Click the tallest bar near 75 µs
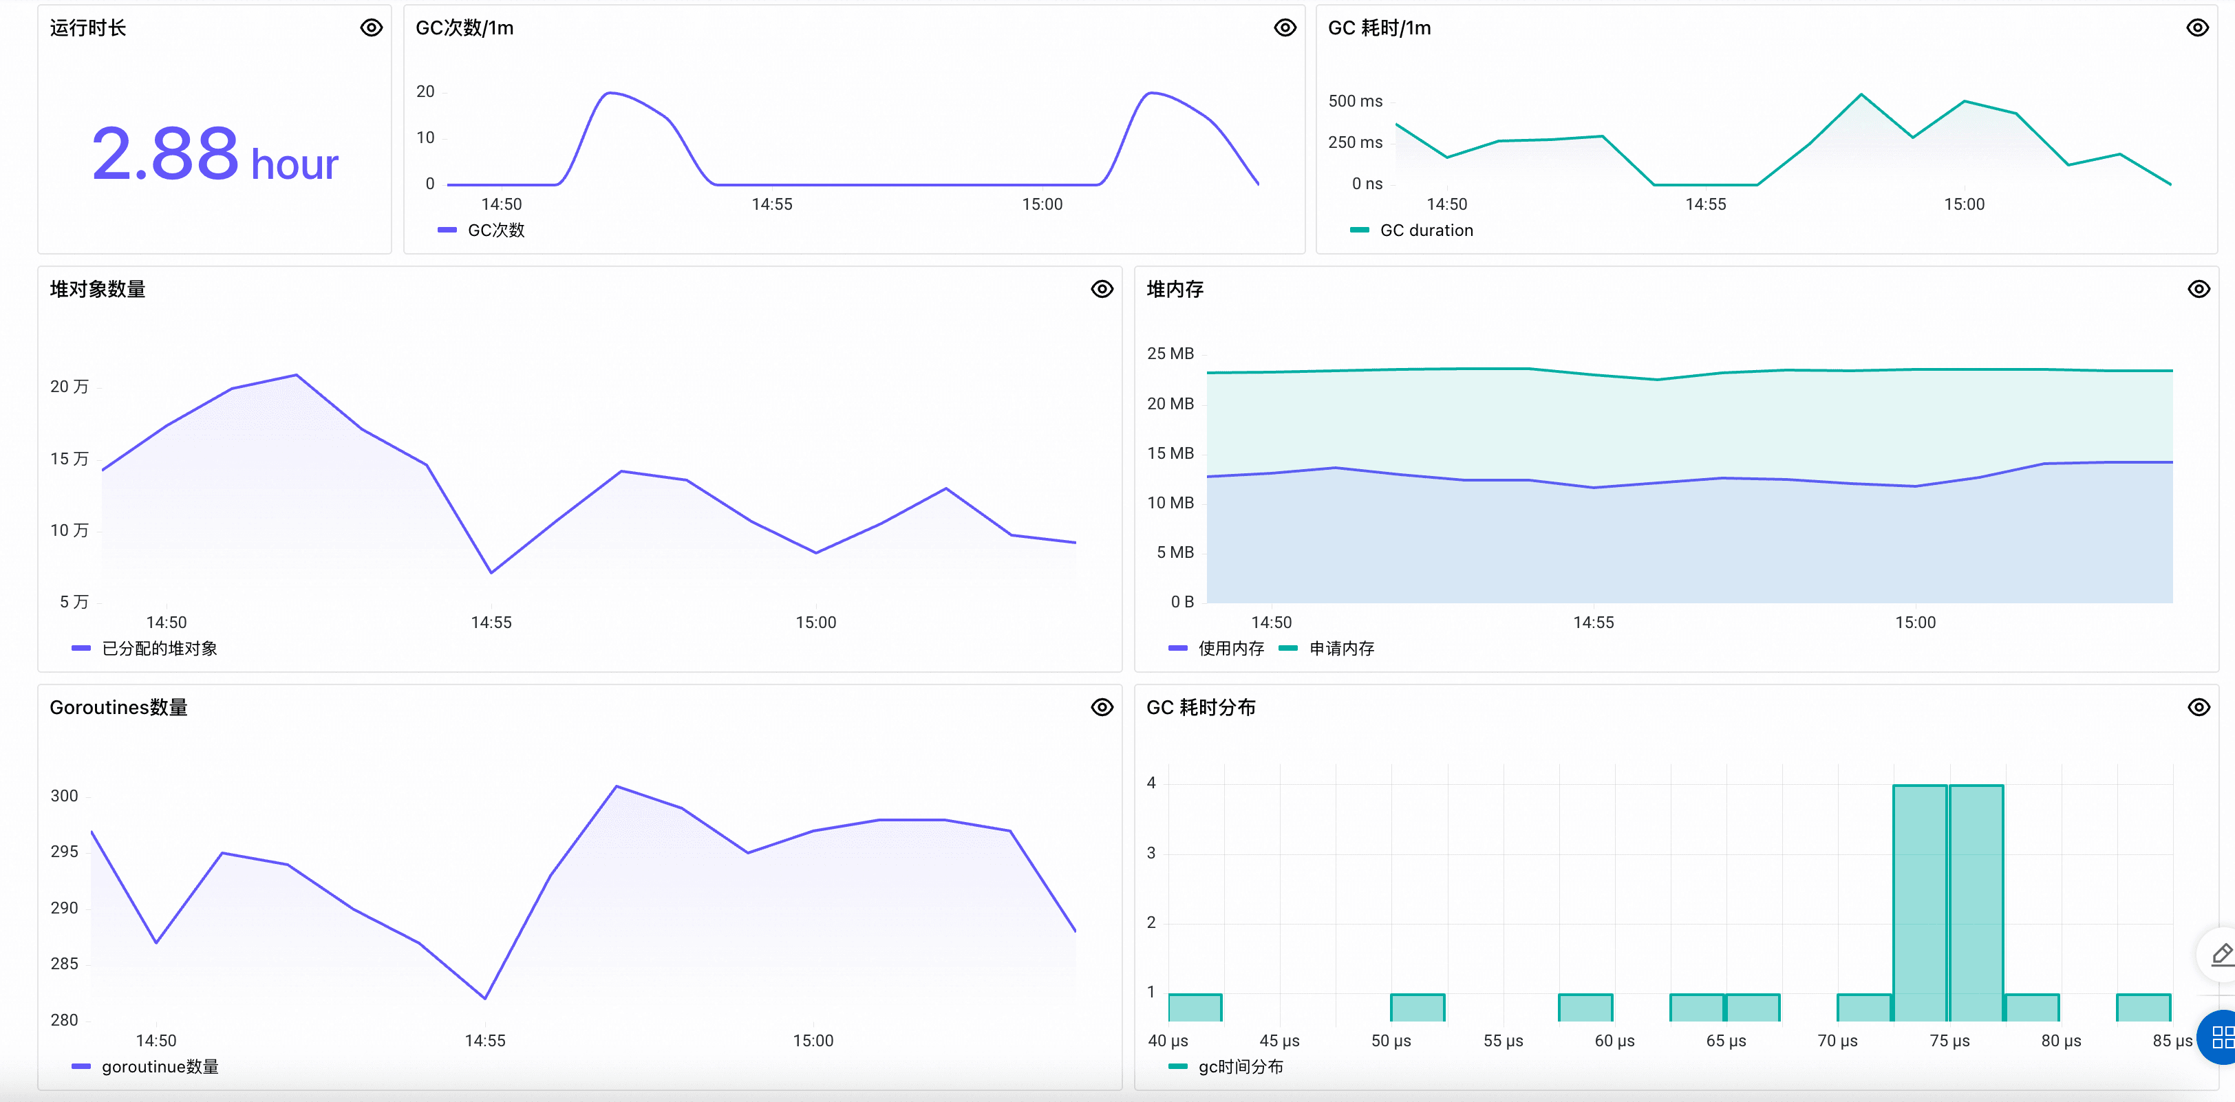This screenshot has height=1102, width=2235. pyautogui.click(x=1919, y=902)
